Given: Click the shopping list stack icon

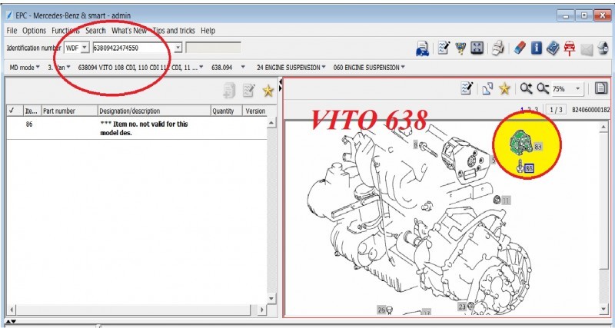Looking at the screenshot, I should tap(603, 48).
